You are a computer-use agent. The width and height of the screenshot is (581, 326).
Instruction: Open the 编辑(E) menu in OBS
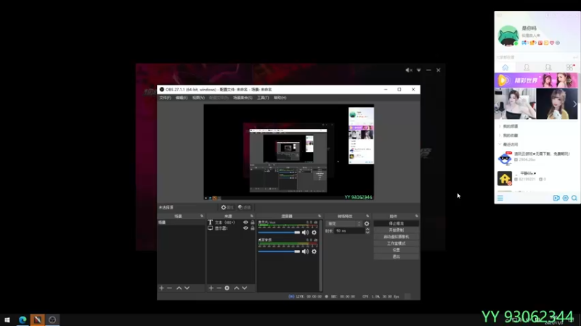(182, 98)
